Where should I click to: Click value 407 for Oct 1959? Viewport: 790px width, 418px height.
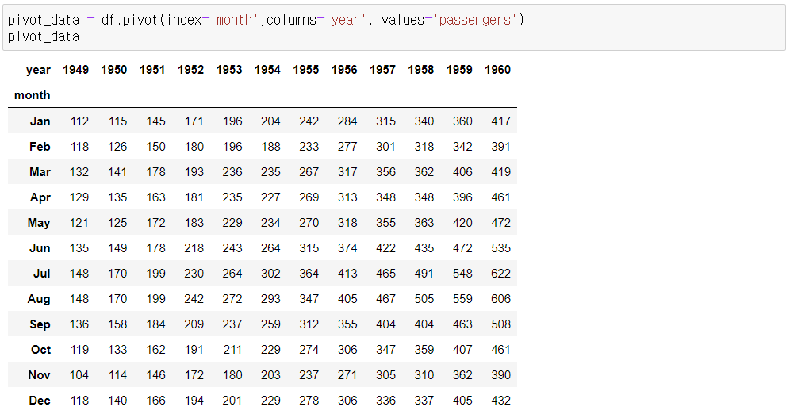pyautogui.click(x=462, y=350)
